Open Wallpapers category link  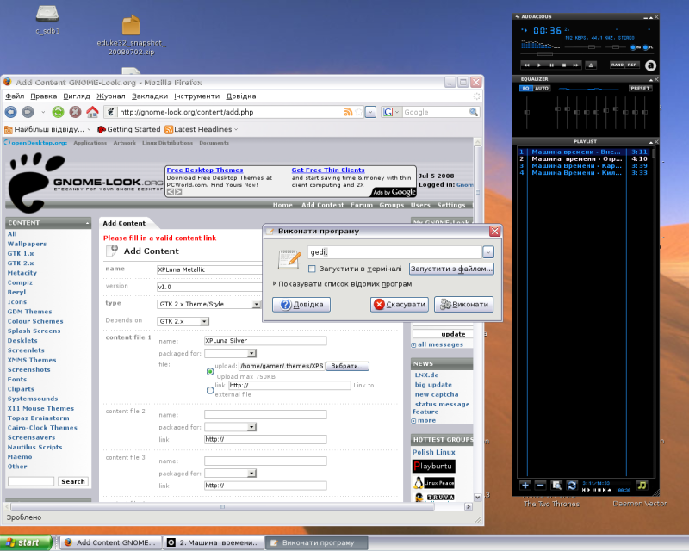[x=27, y=244]
